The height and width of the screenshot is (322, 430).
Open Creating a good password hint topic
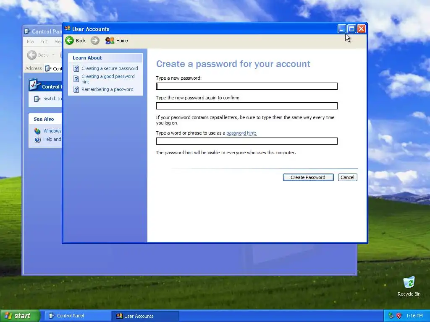[108, 79]
